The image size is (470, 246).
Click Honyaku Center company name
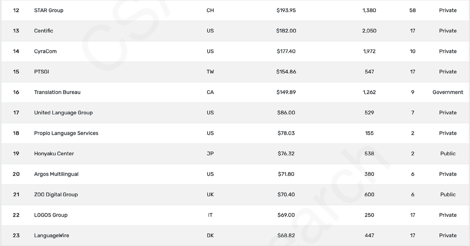tap(54, 154)
